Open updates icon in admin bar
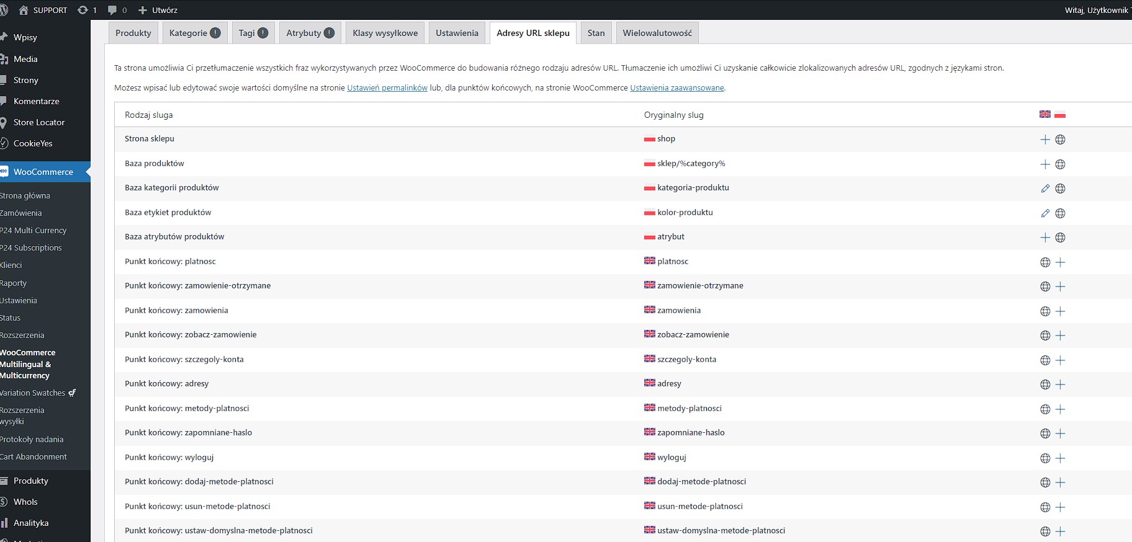1132x542 pixels. 87,10
